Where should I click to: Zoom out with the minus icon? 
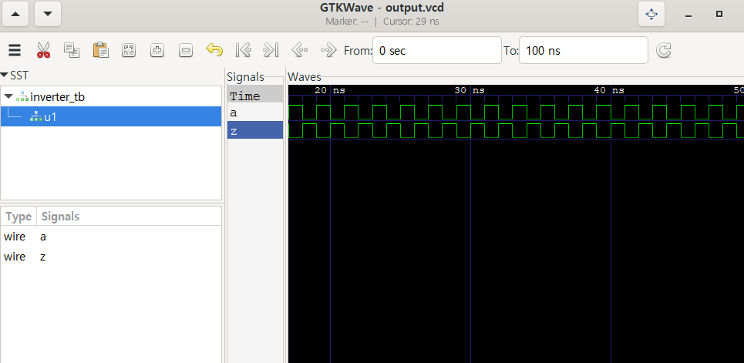pos(186,50)
